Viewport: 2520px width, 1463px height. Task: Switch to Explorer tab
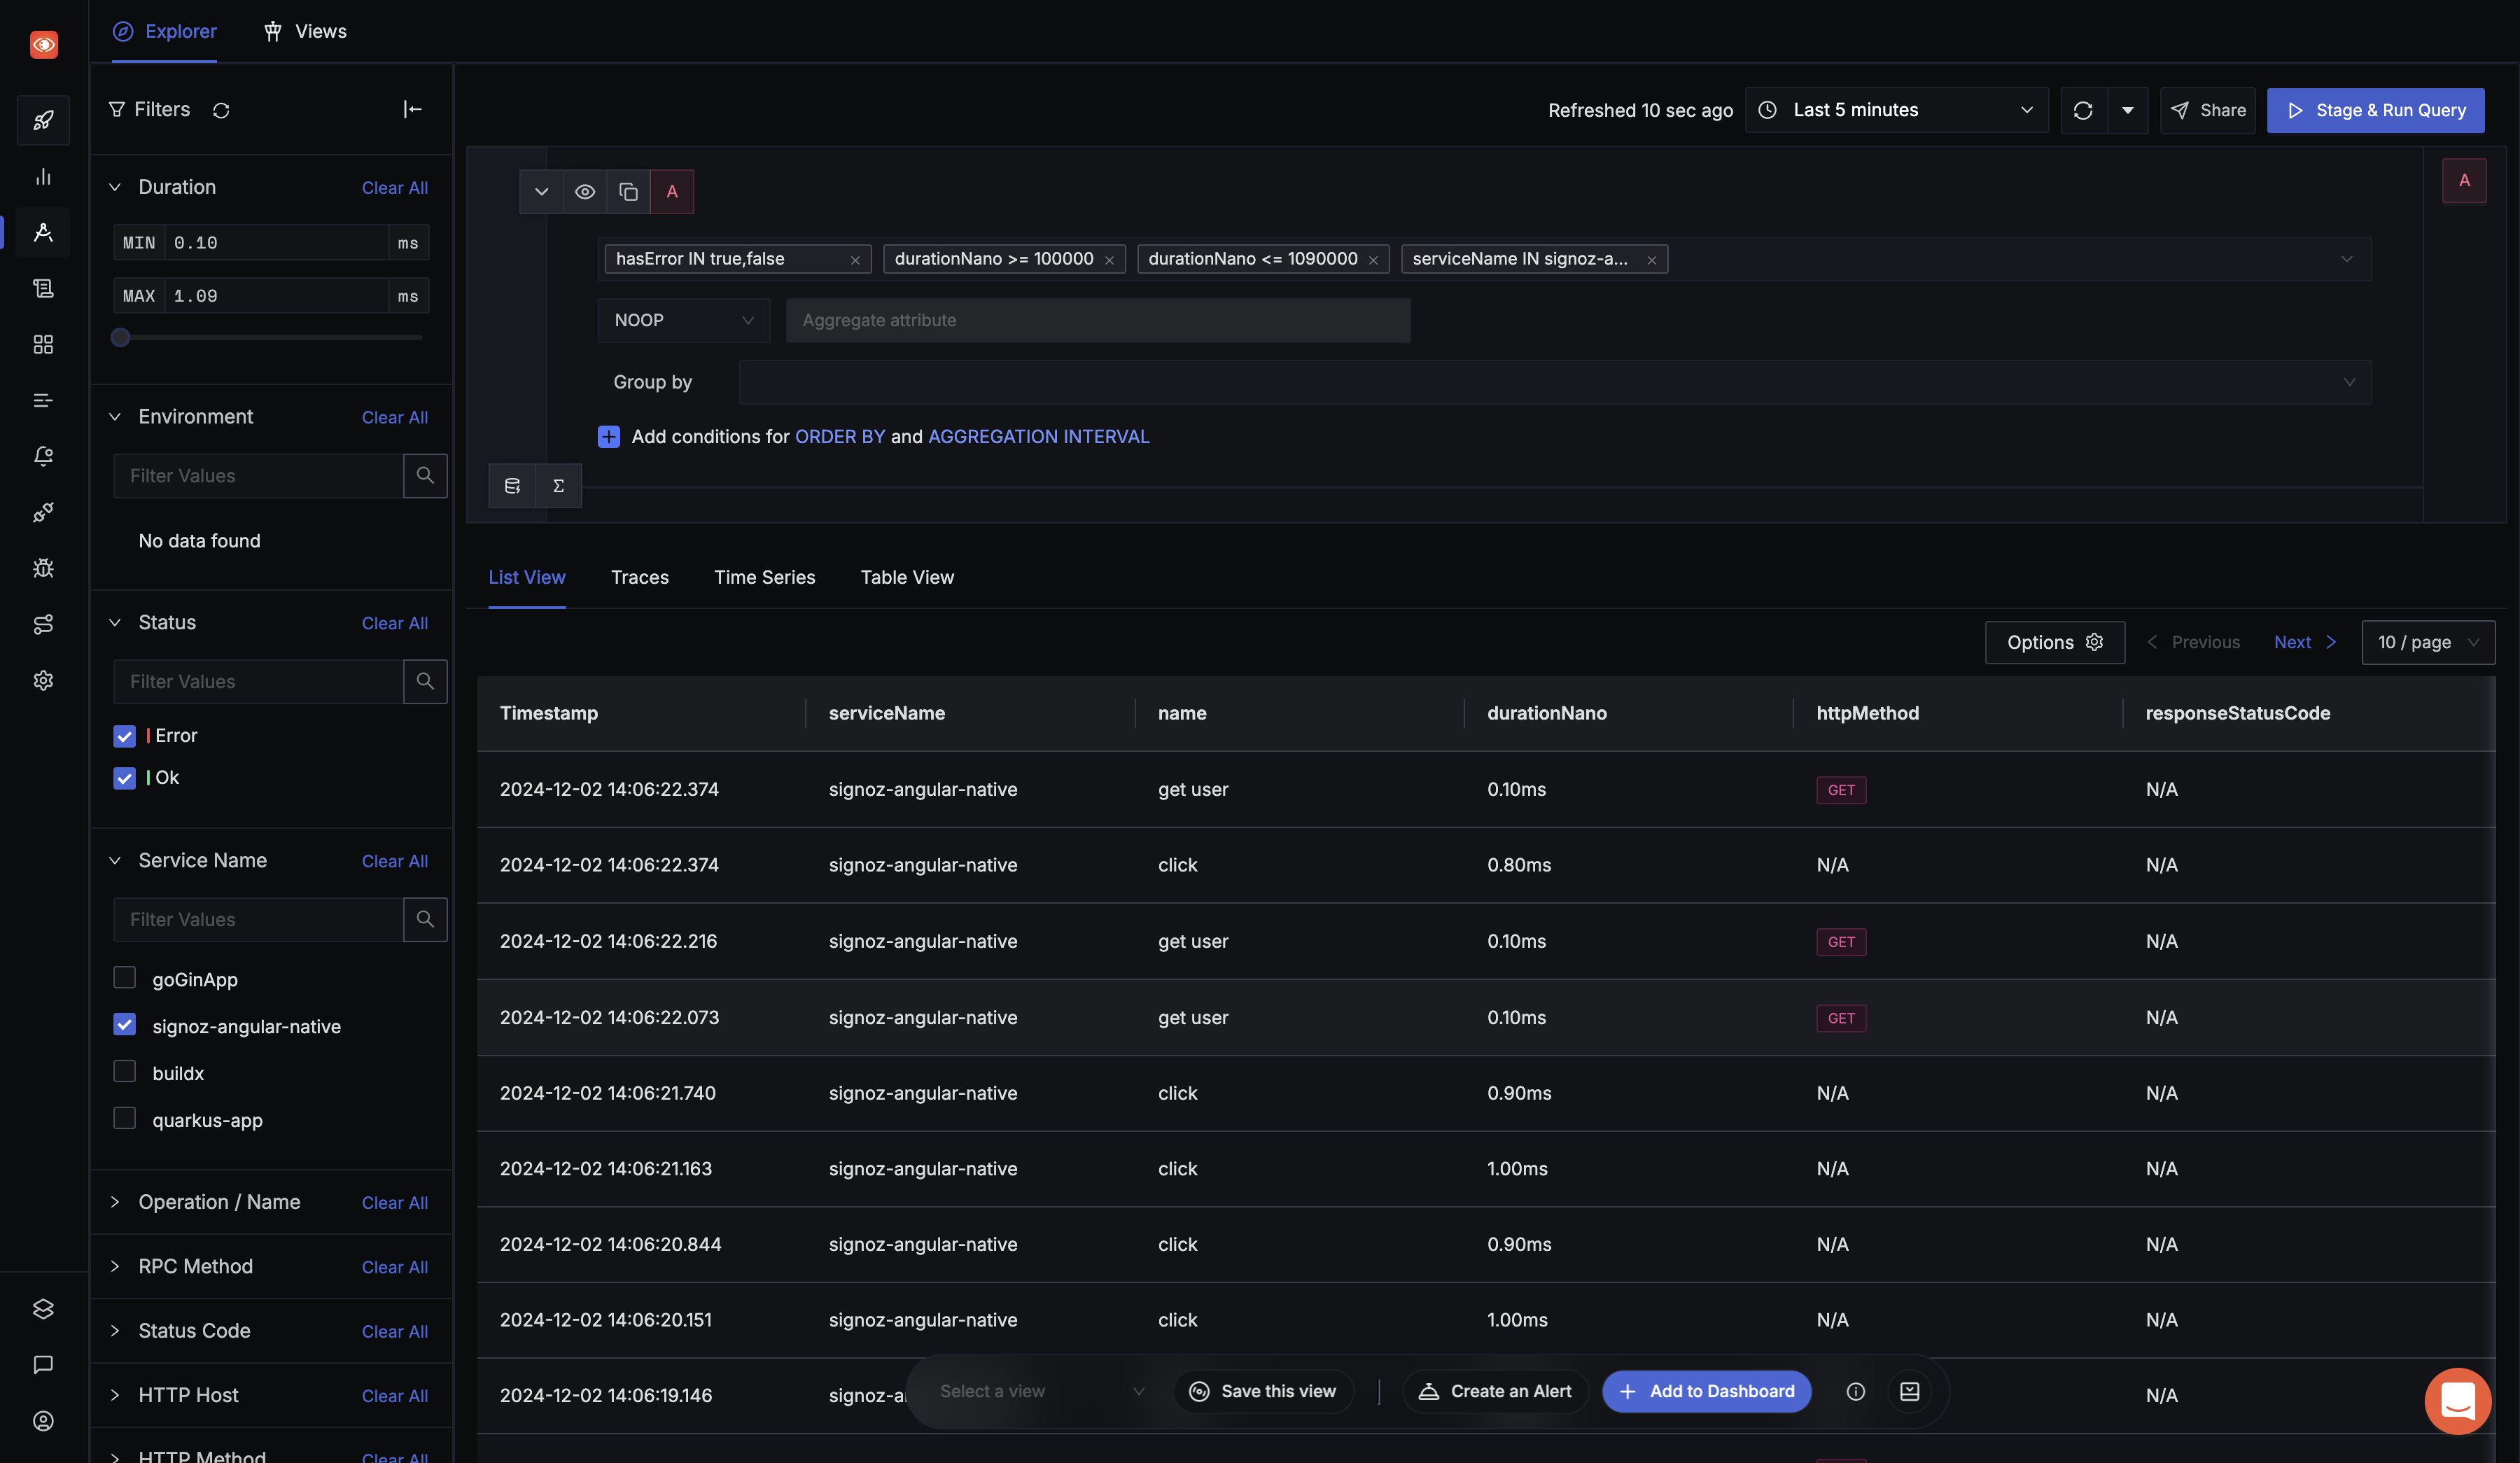click(164, 31)
